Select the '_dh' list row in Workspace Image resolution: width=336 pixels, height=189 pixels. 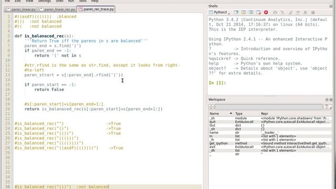(270, 151)
